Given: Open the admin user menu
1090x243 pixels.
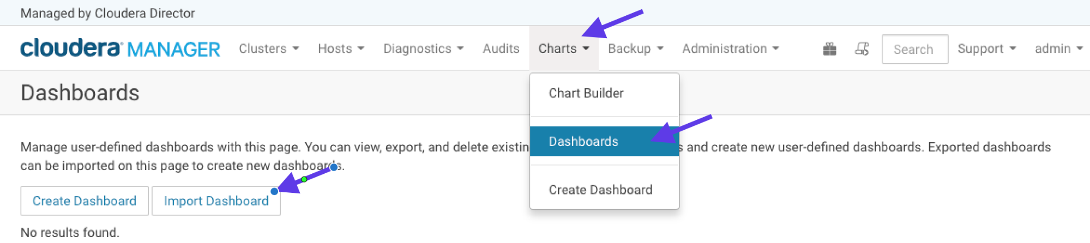Looking at the screenshot, I should coord(1058,48).
